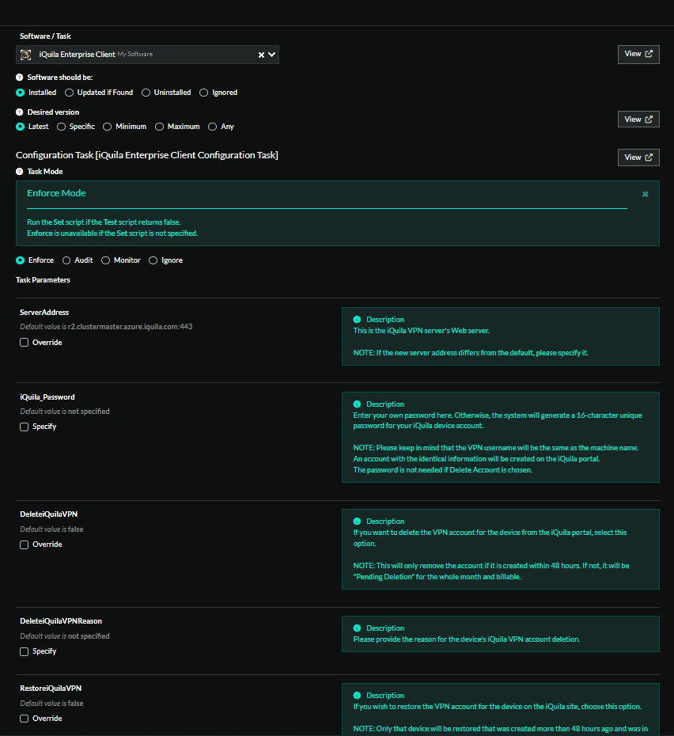
Task: Expand the Software / Task dropdown
Action: [272, 55]
